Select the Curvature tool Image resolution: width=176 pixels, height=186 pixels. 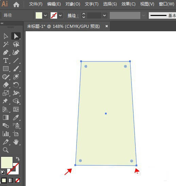16,52
